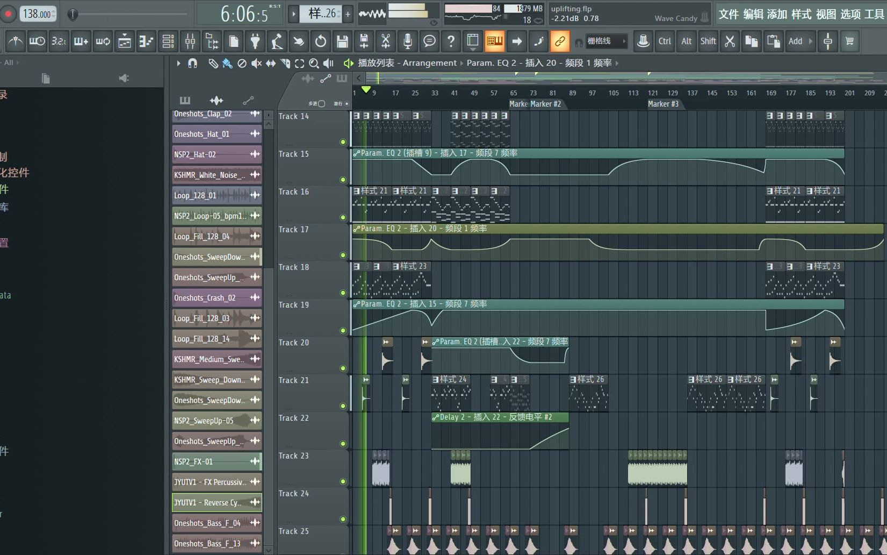Open the 编辑 menu
The height and width of the screenshot is (555, 887).
point(753,15)
